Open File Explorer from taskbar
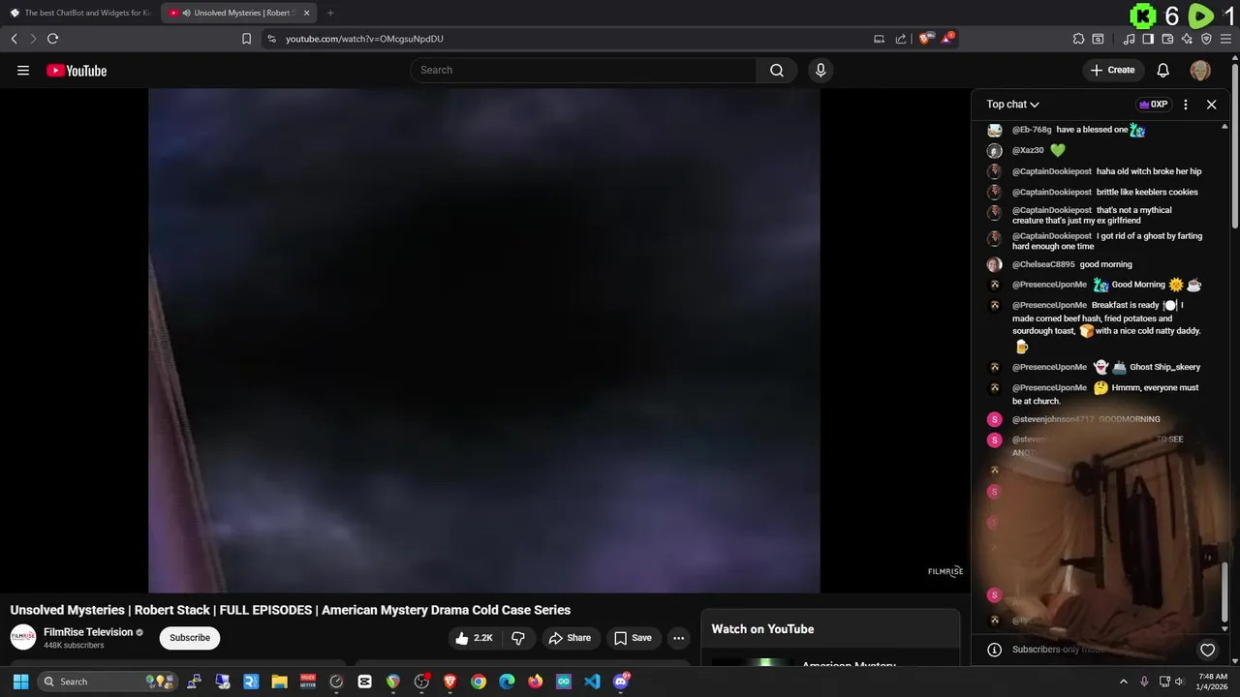Image resolution: width=1240 pixels, height=697 pixels. click(x=279, y=682)
